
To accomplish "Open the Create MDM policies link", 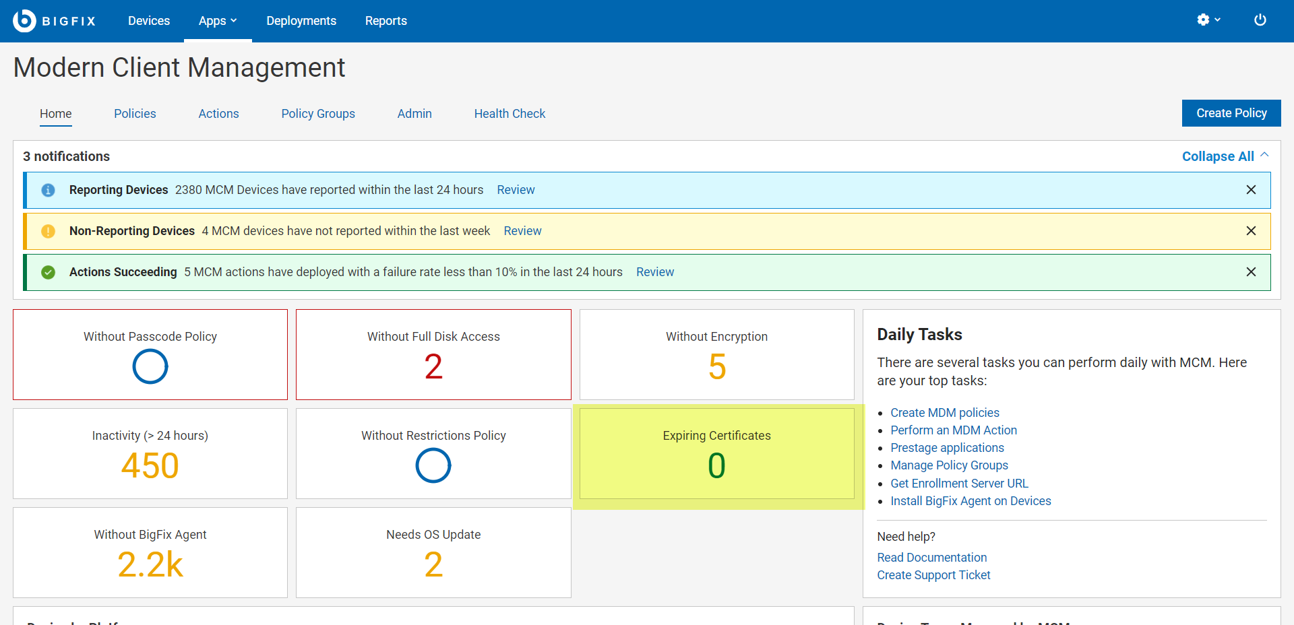I will [x=944, y=413].
